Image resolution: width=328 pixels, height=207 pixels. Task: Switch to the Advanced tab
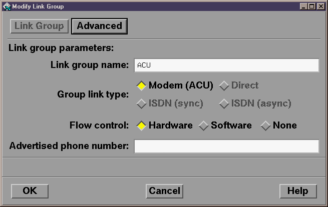pos(99,26)
